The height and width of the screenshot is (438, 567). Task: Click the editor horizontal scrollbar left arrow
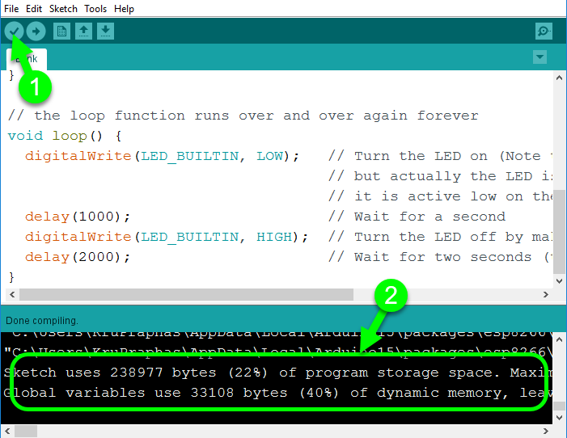tap(12, 294)
